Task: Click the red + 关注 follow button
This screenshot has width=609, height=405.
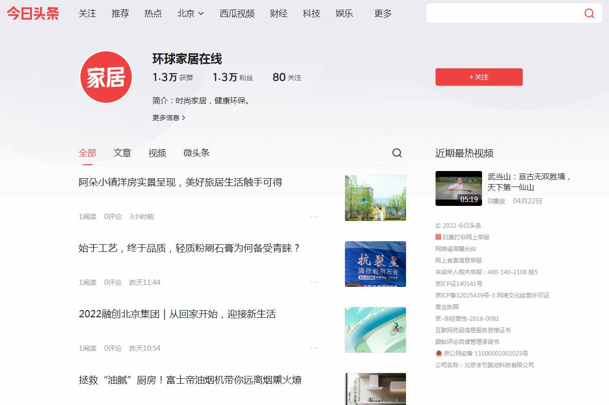Action: coord(479,77)
